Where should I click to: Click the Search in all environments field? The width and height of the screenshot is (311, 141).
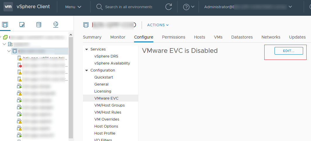click(x=129, y=7)
